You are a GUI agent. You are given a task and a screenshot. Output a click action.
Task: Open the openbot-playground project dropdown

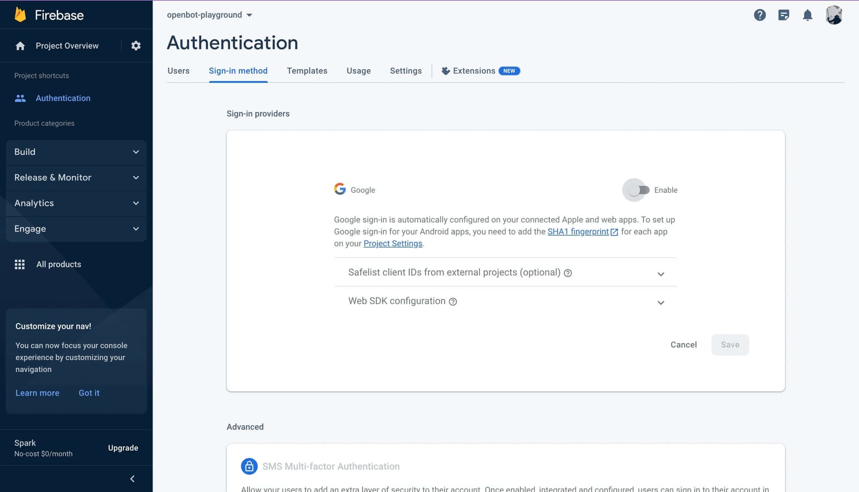[209, 15]
